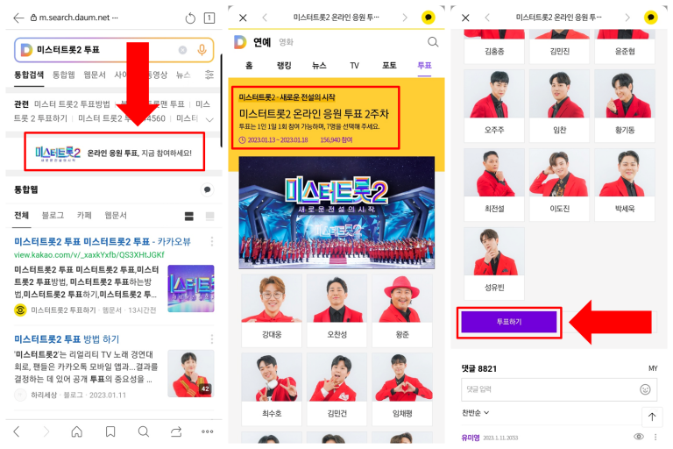Screen dimensions: 673x449
Task: Switch to the gray card view icon
Action: coord(210,216)
